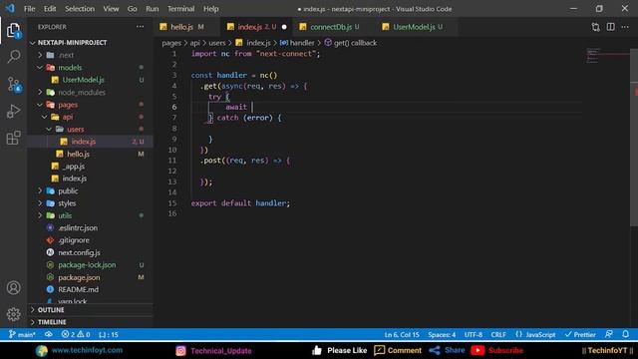The width and height of the screenshot is (638, 359).
Task: Switch to connectDb.js tab
Action: (x=331, y=27)
